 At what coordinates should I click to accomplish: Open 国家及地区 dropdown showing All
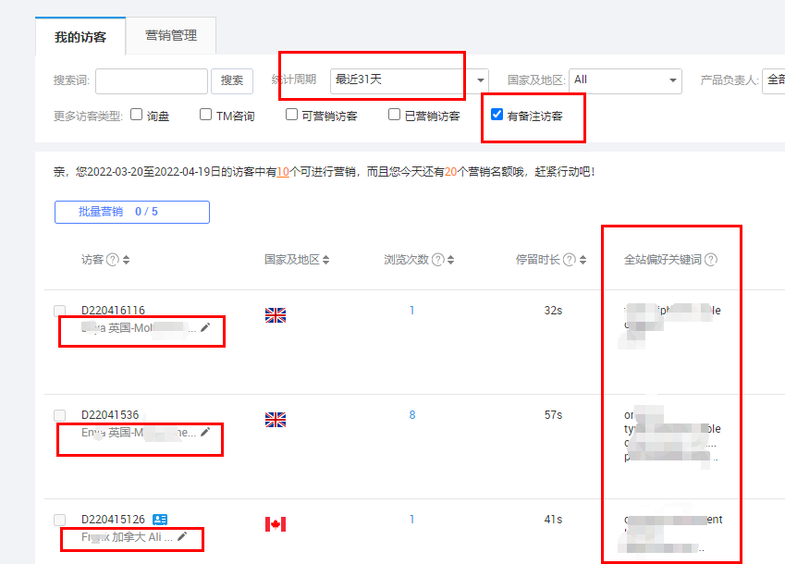(x=625, y=80)
